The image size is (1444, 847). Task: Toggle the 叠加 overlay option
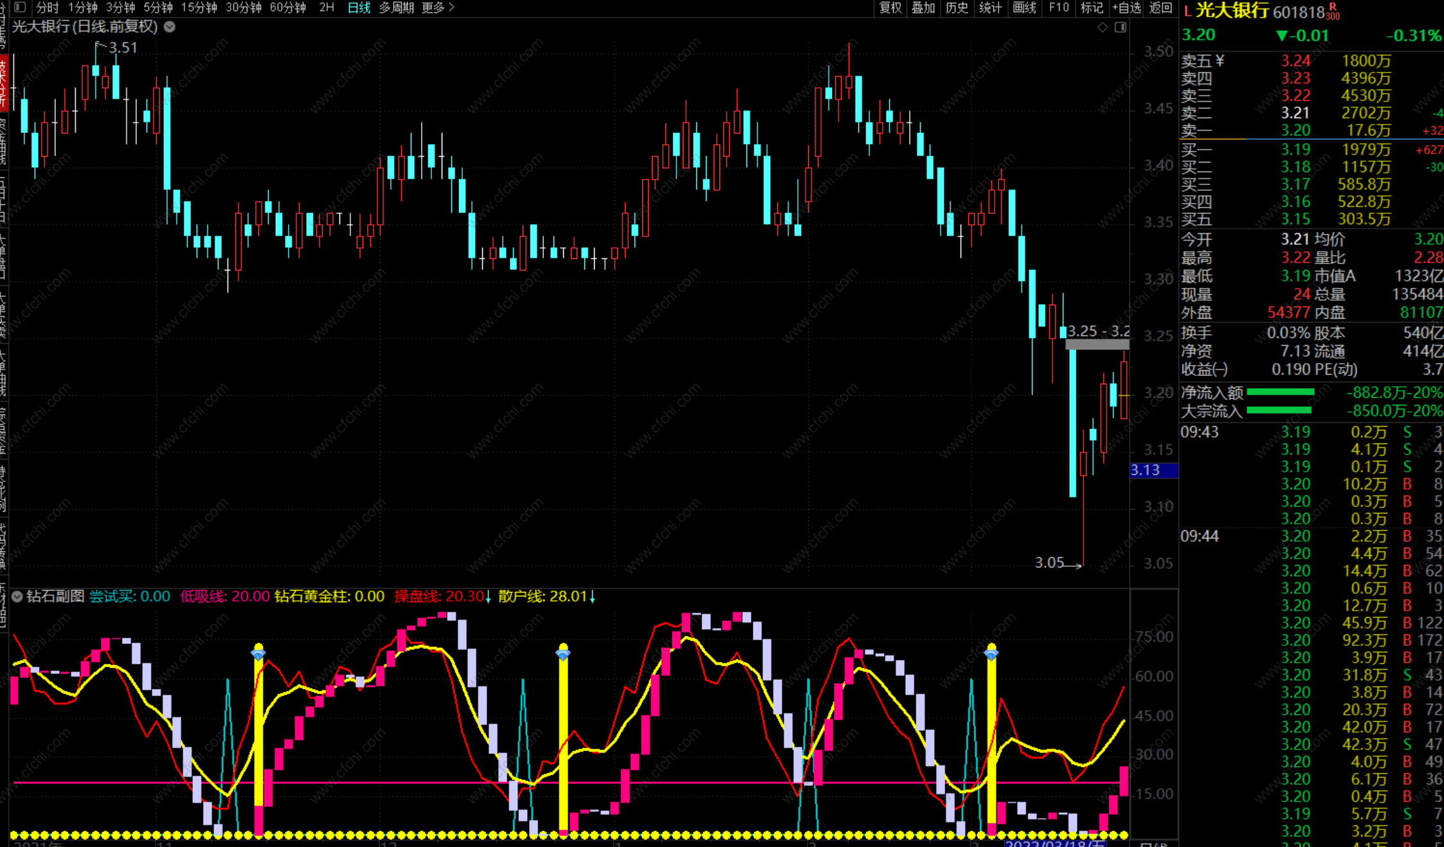923,7
